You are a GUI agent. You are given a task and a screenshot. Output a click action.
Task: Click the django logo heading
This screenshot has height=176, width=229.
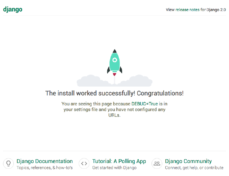(13, 10)
